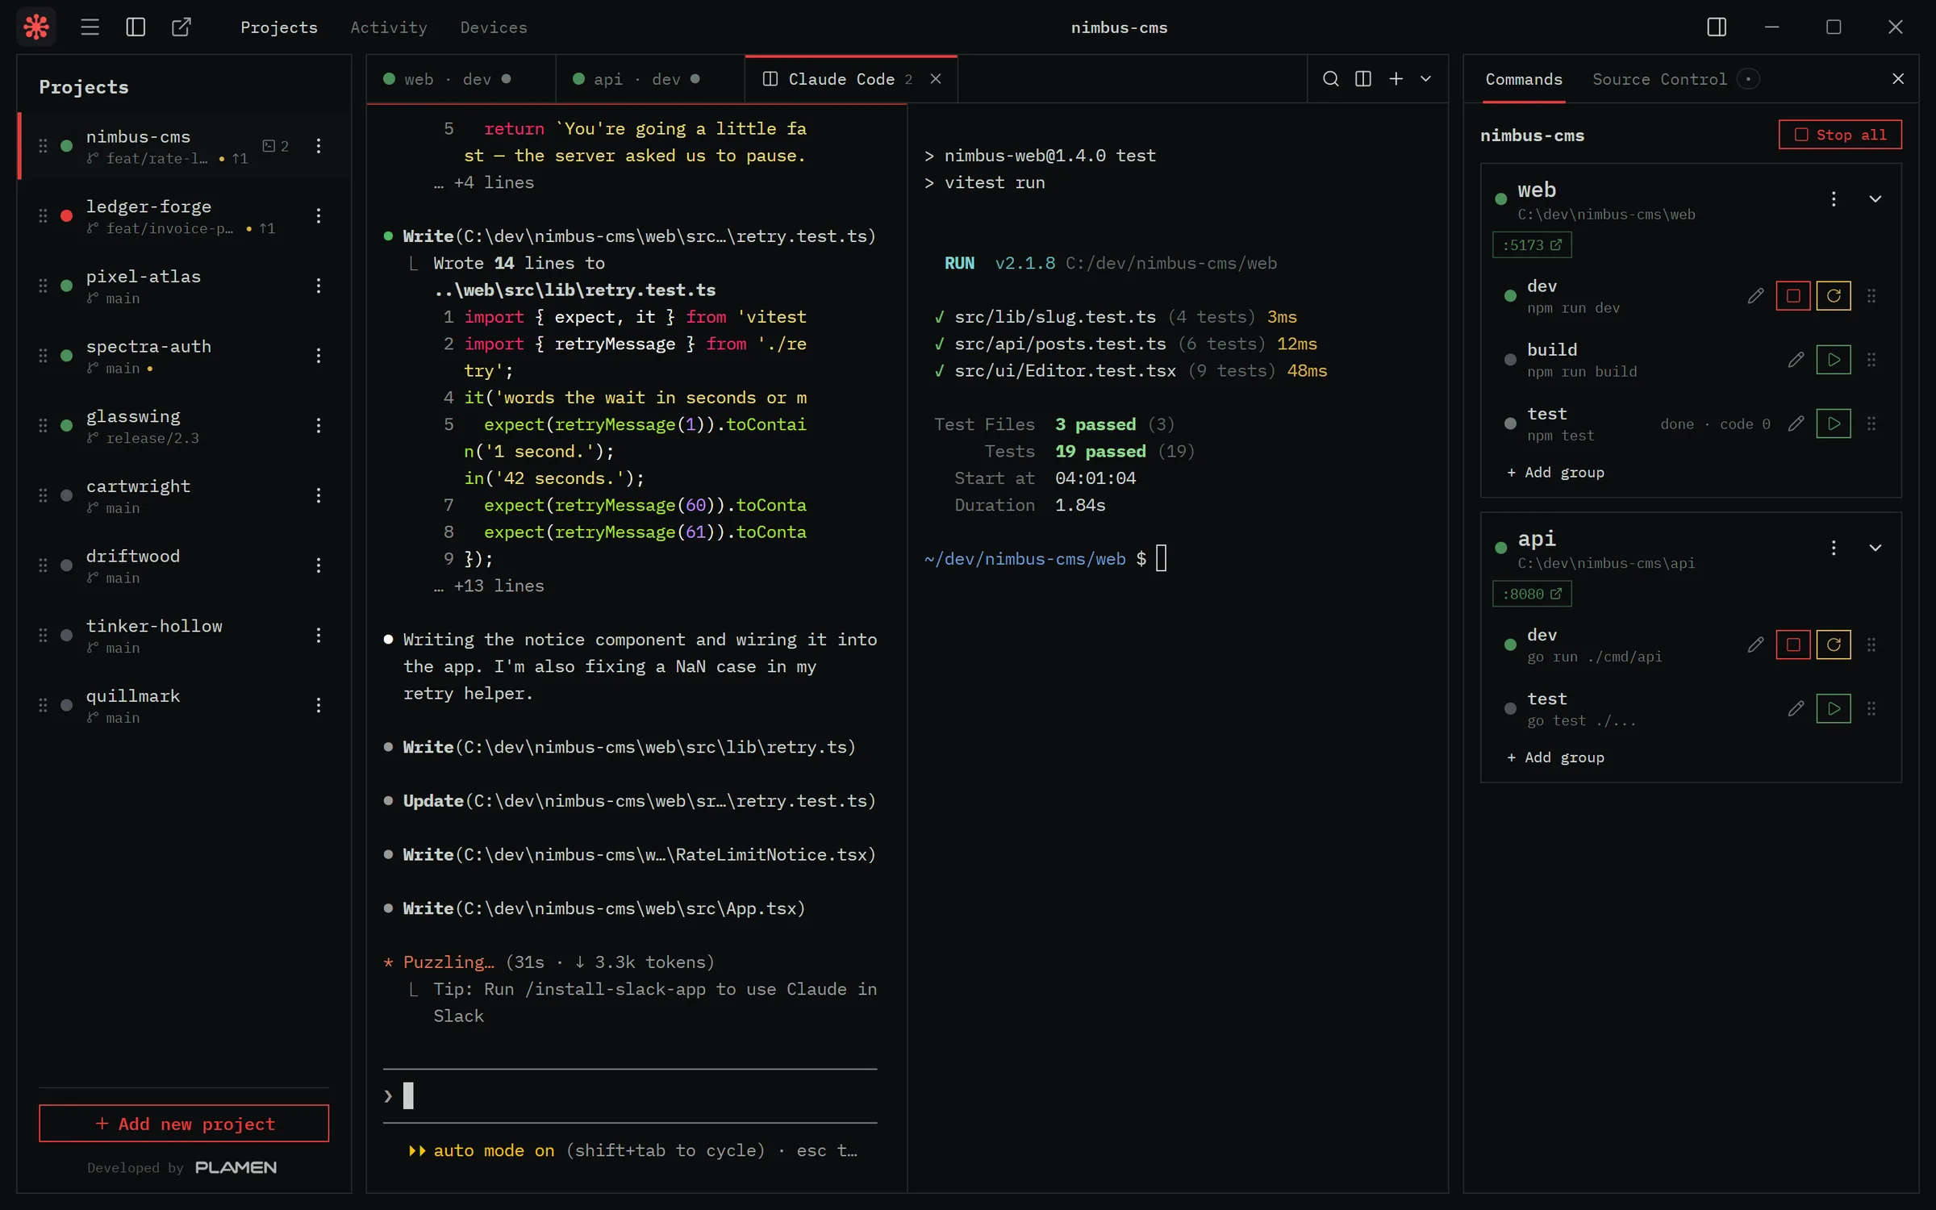The image size is (1936, 1210).
Task: Restart the api dev command
Action: [1834, 645]
